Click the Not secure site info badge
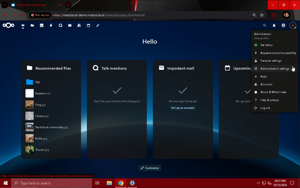This screenshot has width=300, height=188. click(40, 15)
